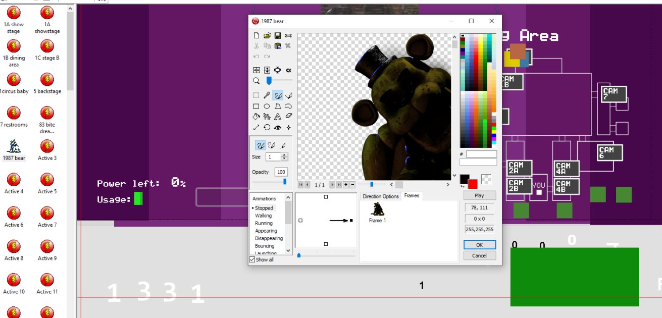Click the Cancel button
Viewport: 662px width, 318px height.
480,255
